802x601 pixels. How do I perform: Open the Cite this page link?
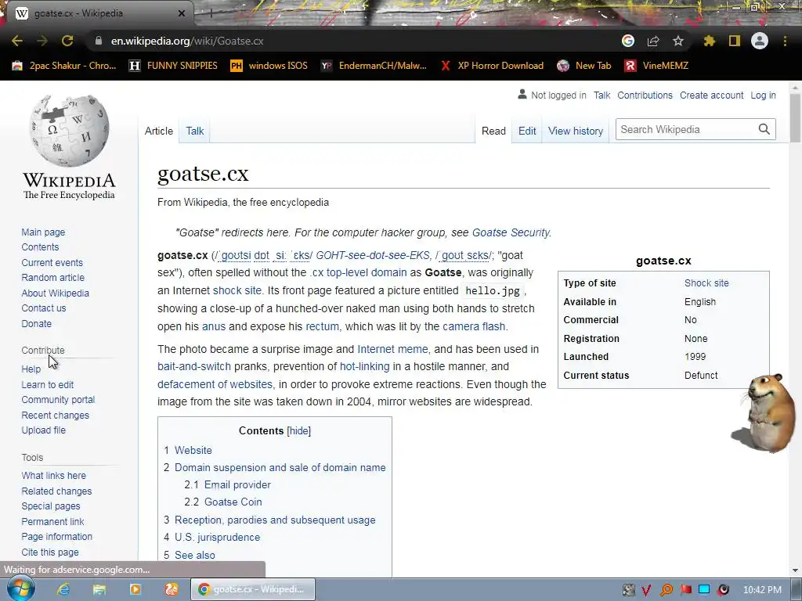[50, 552]
